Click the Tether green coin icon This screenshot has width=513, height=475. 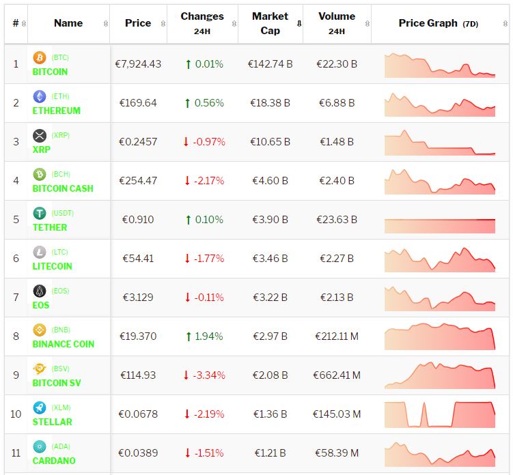click(x=40, y=214)
